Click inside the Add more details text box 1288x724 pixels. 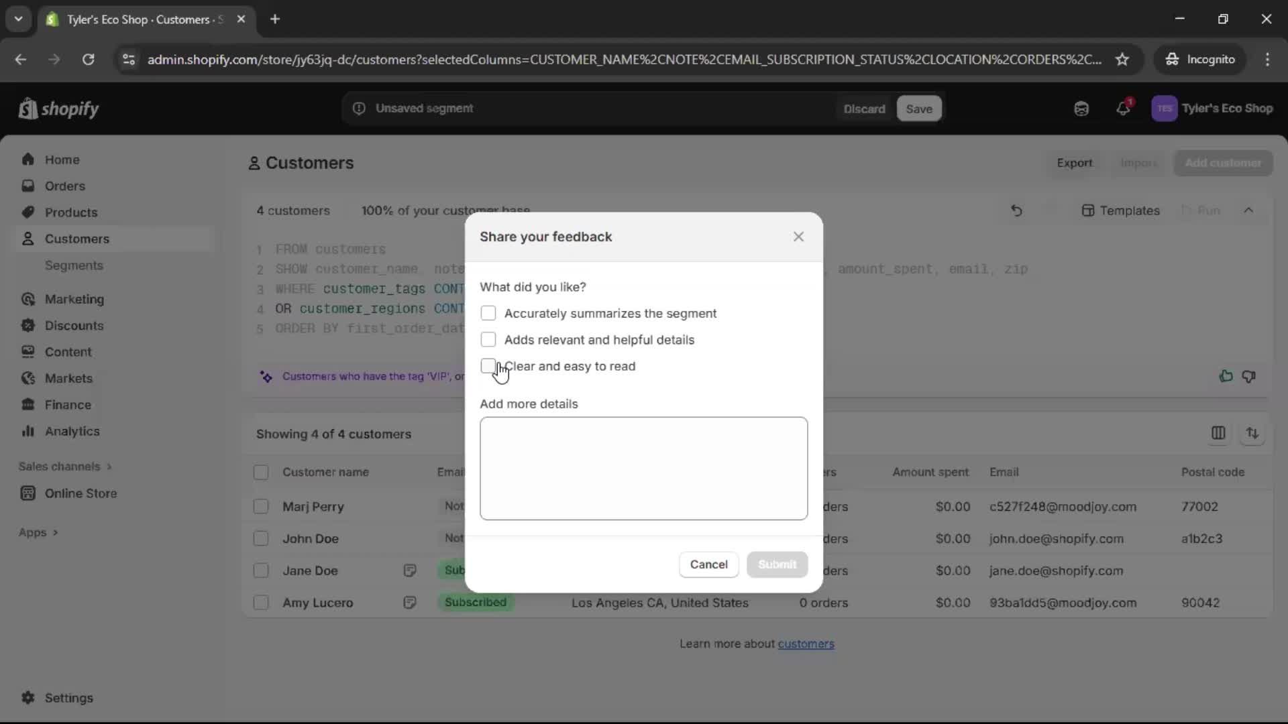643,468
